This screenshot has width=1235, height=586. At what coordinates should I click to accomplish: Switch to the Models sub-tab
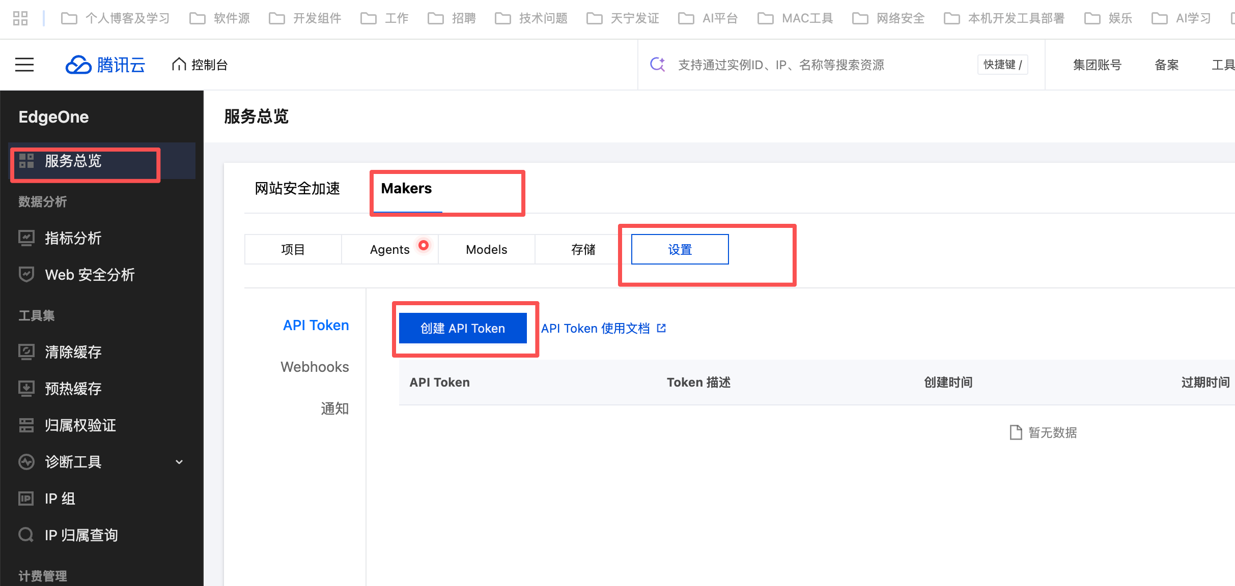click(x=486, y=249)
